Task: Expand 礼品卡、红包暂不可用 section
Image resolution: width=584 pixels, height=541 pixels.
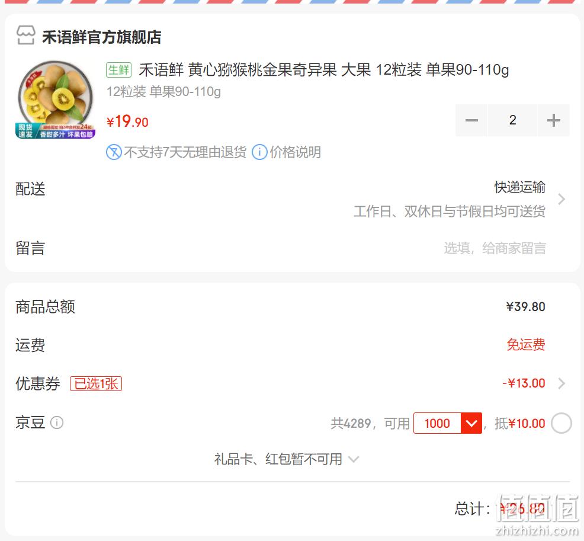Action: point(287,459)
